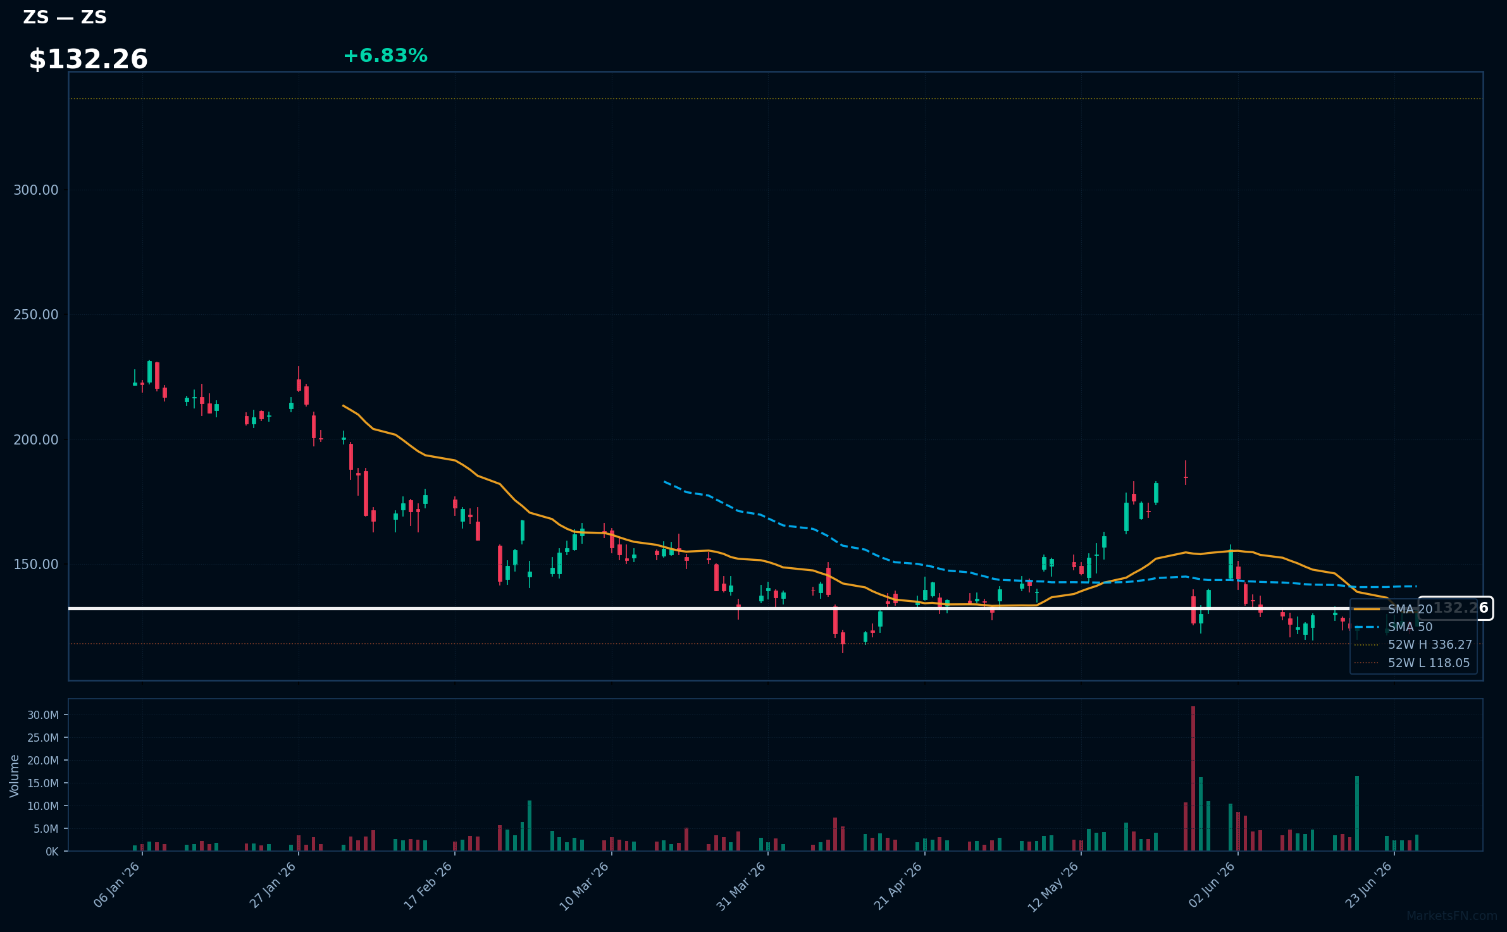Click the tallest red volume bar
Image resolution: width=1507 pixels, height=932 pixels.
(x=1193, y=778)
